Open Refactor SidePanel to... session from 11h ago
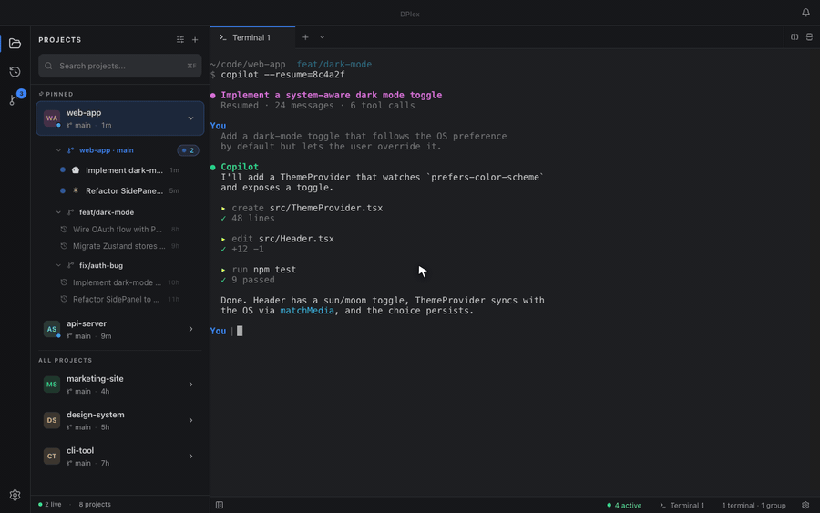Image resolution: width=820 pixels, height=513 pixels. click(x=119, y=299)
